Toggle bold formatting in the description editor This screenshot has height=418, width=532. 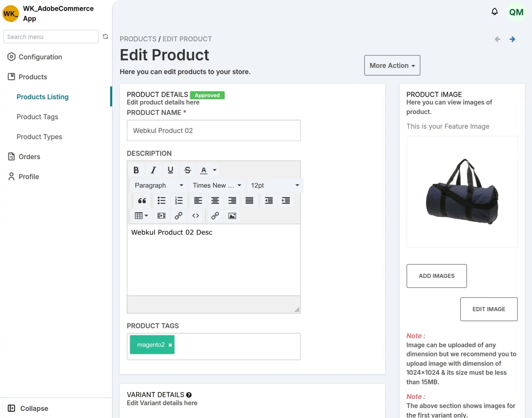tap(136, 170)
